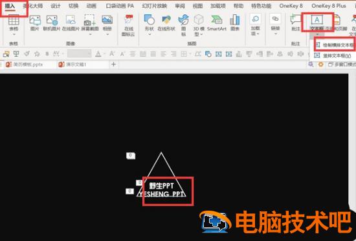Screen dimensions: 356x241
Task: Click the purple search icon near 多窗口模式
Action: (x=311, y=65)
